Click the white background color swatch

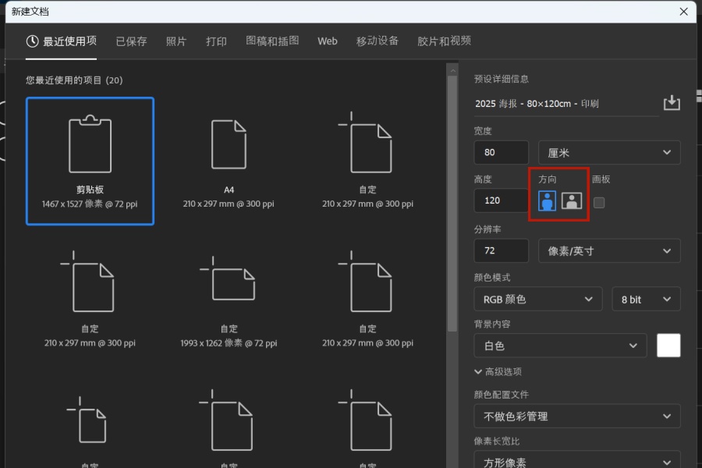pos(668,346)
